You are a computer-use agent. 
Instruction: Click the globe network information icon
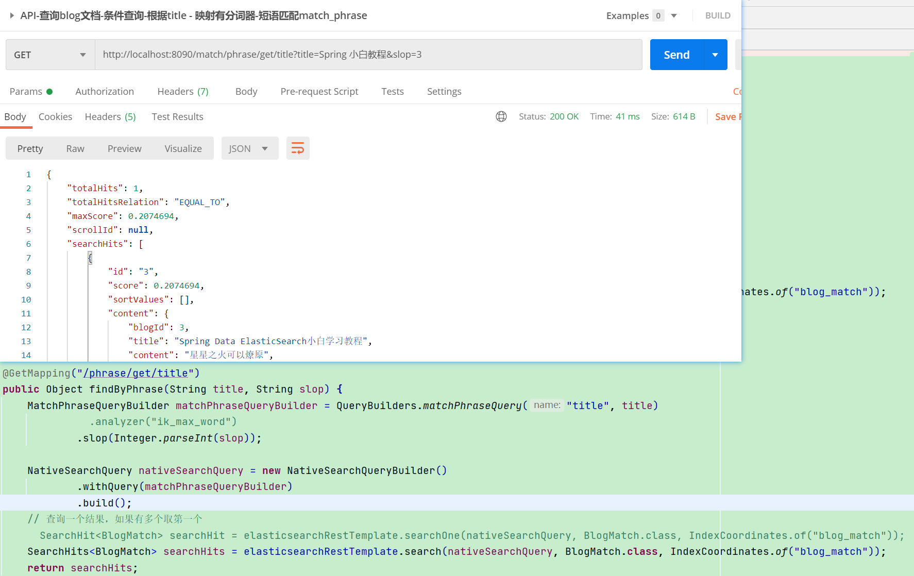point(501,116)
